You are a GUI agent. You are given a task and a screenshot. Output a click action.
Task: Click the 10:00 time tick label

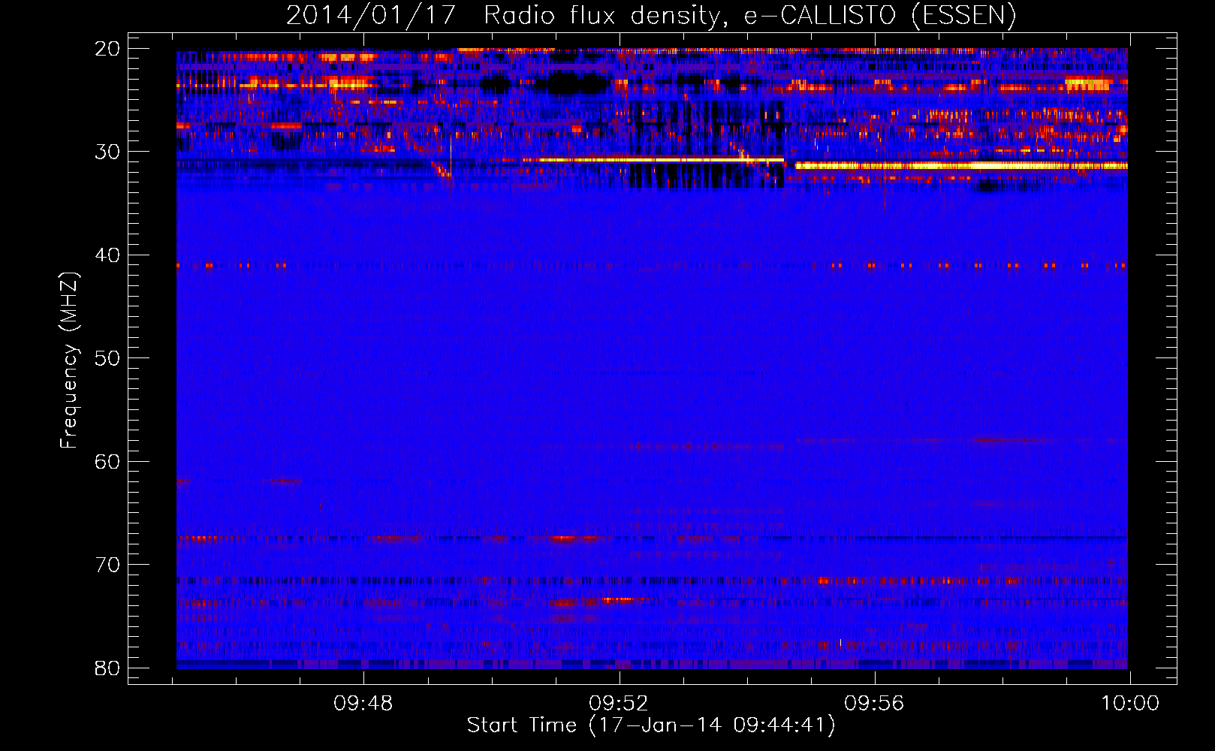(1130, 704)
